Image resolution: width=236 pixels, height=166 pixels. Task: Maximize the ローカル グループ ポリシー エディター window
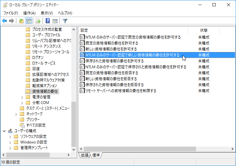[x=214, y=5]
